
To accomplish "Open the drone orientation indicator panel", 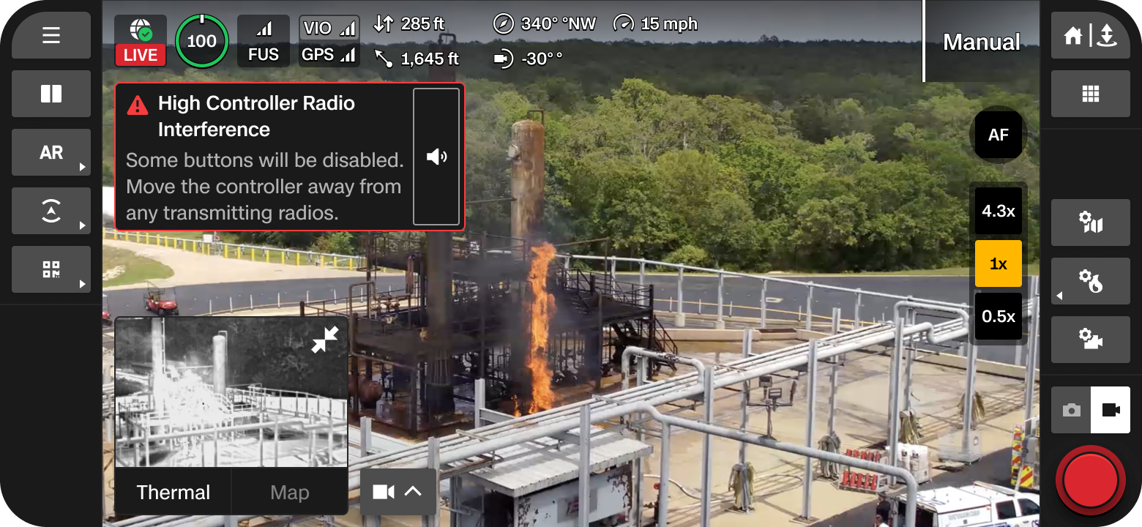I will [x=51, y=211].
